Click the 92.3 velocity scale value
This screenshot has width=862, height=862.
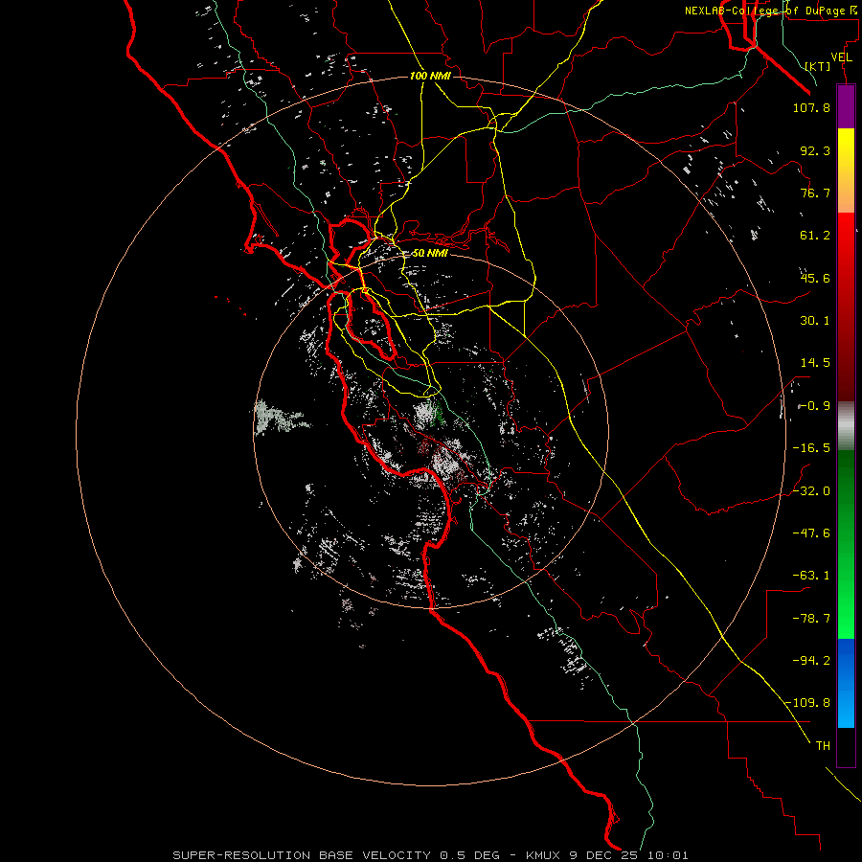[815, 150]
